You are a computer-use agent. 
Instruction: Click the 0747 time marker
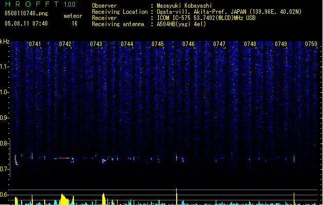click(x=219, y=44)
